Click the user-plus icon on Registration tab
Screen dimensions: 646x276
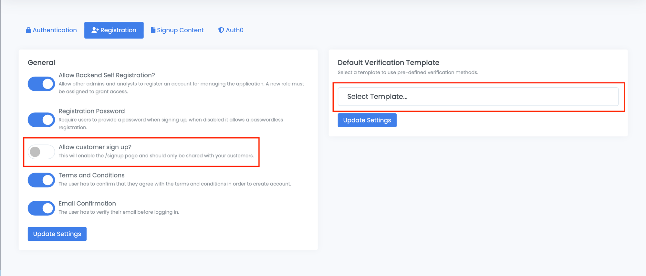pyautogui.click(x=95, y=30)
